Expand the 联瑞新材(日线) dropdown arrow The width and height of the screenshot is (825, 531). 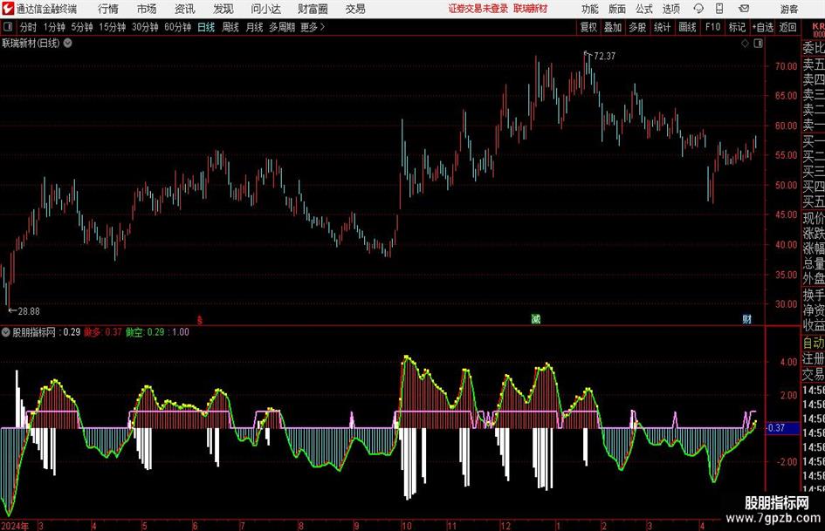point(68,43)
